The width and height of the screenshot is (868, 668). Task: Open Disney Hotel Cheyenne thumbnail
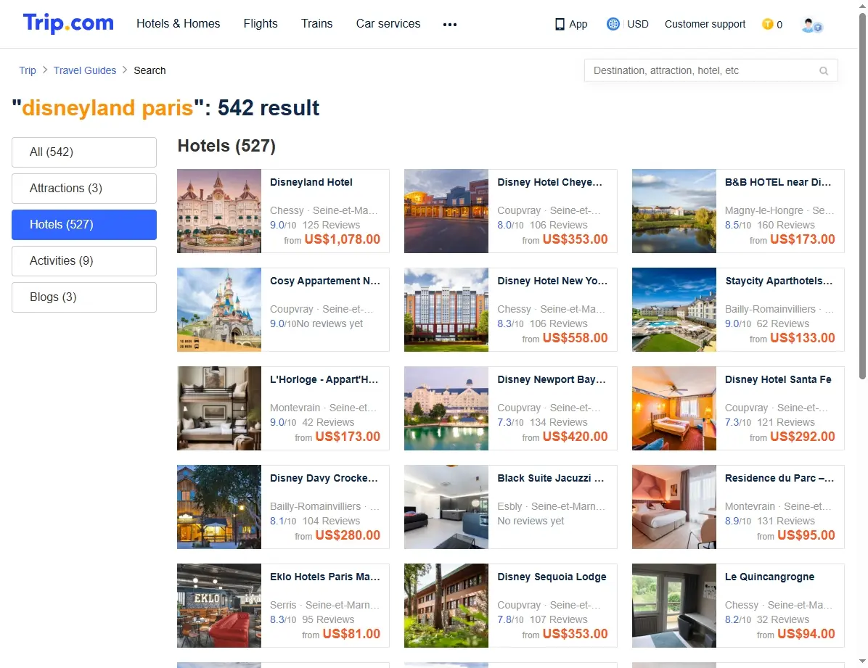446,211
